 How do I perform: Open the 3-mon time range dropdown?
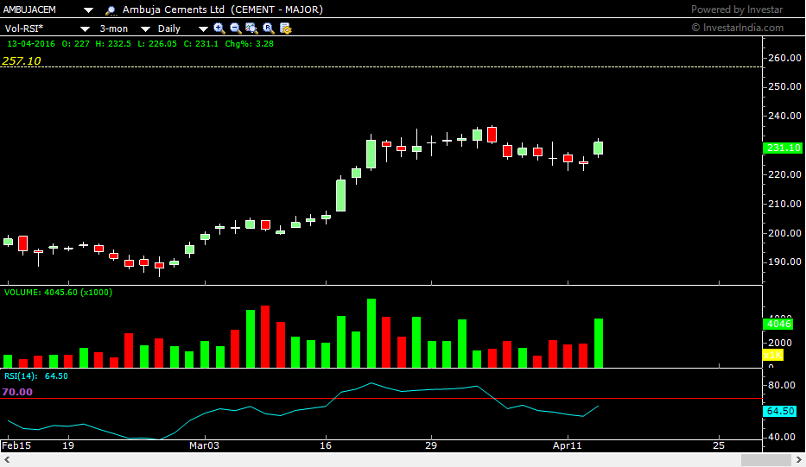pos(145,28)
